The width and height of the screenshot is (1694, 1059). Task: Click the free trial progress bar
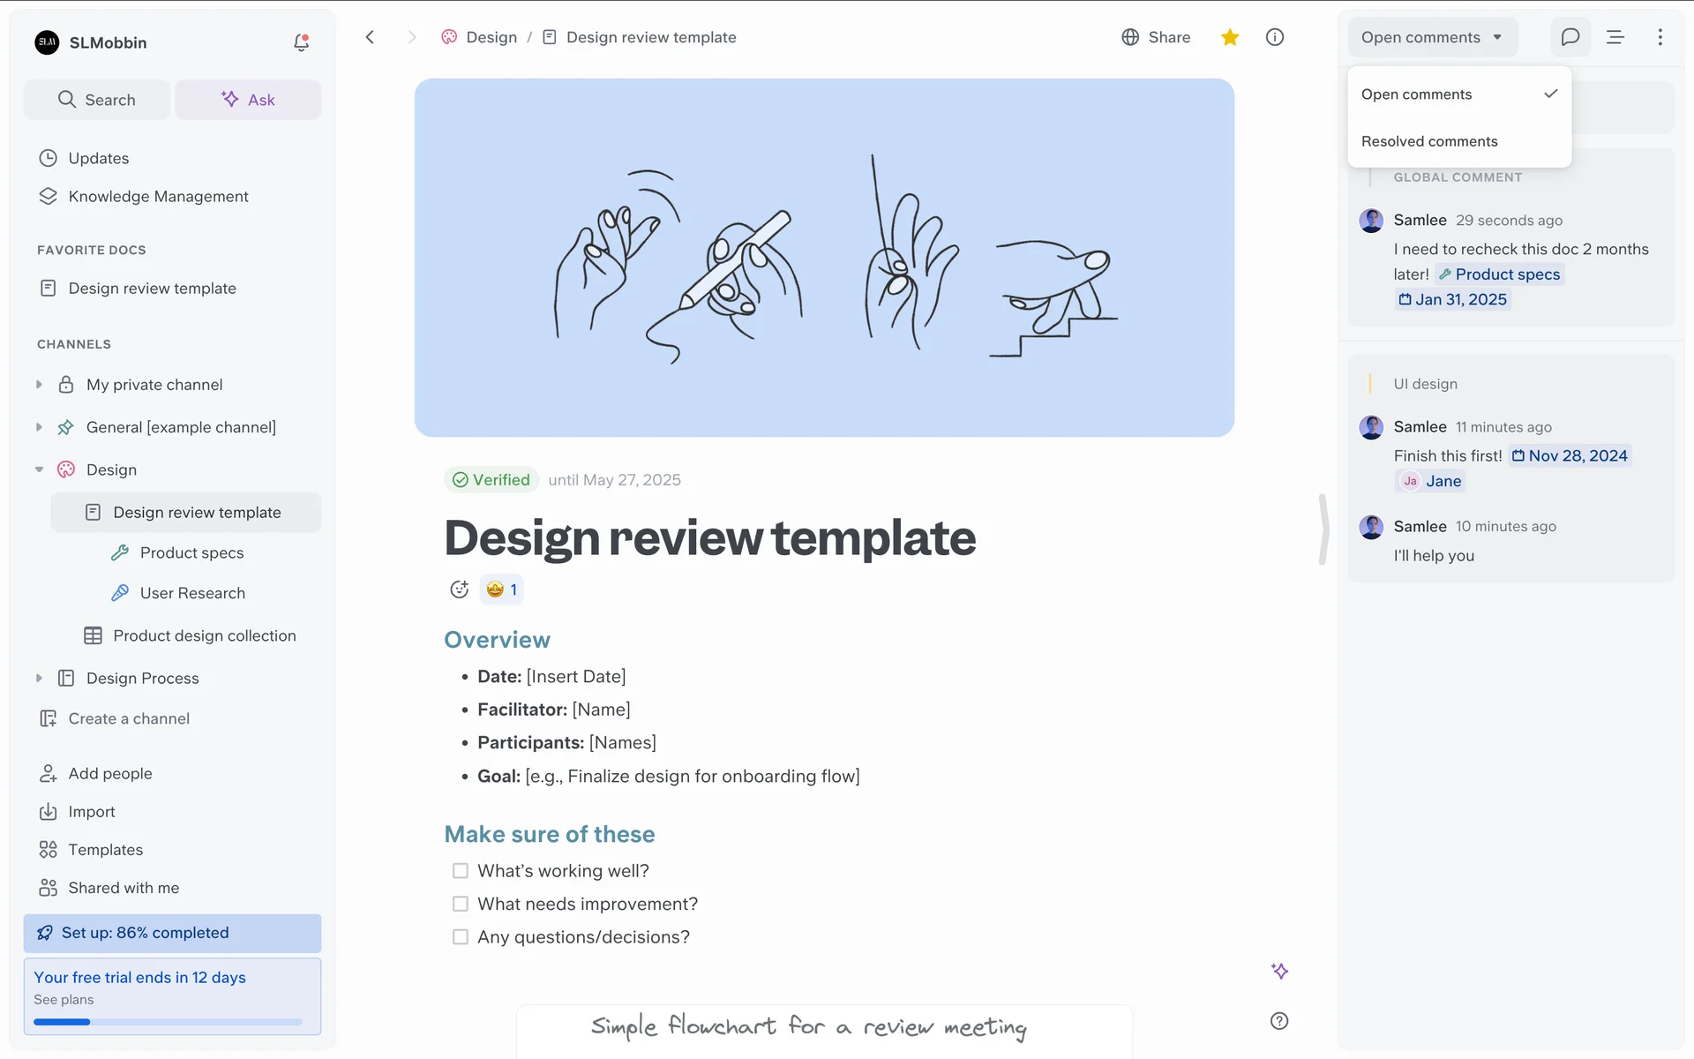[x=168, y=1022]
